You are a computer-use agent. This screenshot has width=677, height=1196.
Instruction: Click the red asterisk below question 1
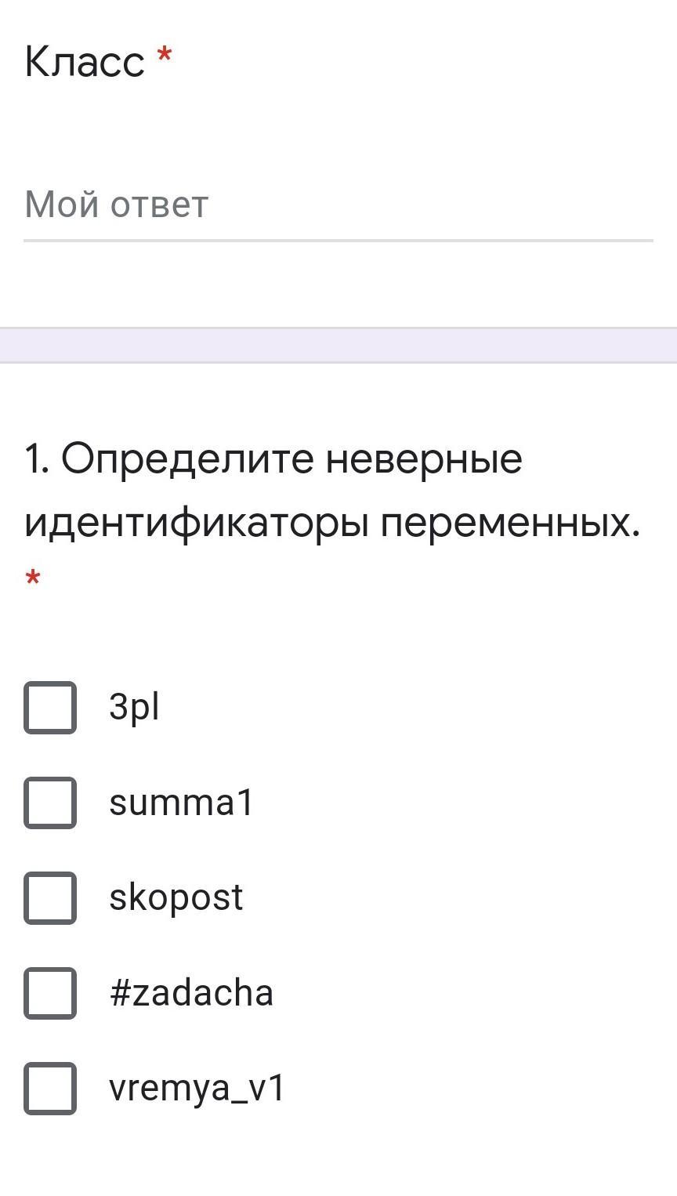click(x=33, y=580)
